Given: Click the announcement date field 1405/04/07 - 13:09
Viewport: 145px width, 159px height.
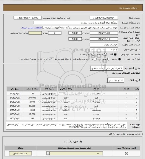Looking at the screenshot, I should click(28, 18).
